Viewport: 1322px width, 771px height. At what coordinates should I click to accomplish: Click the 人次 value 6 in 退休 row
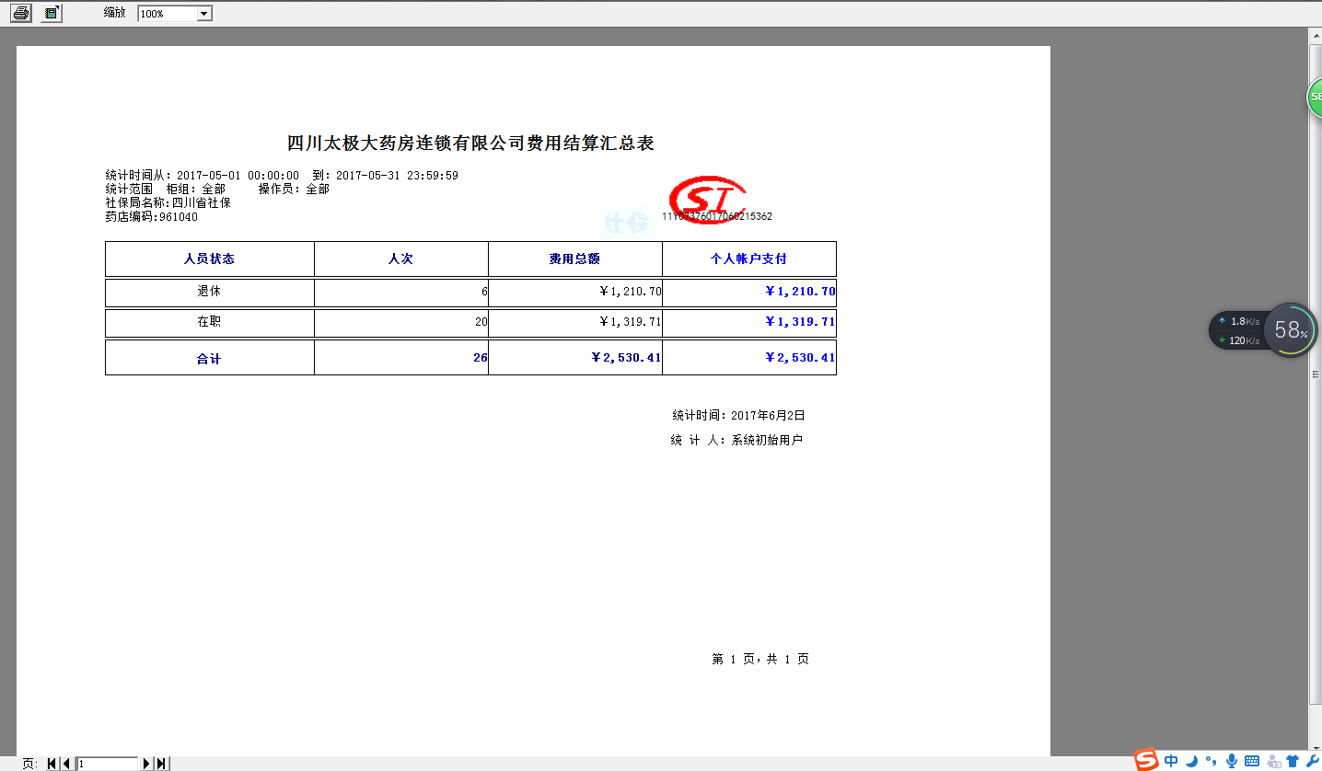tap(401, 292)
